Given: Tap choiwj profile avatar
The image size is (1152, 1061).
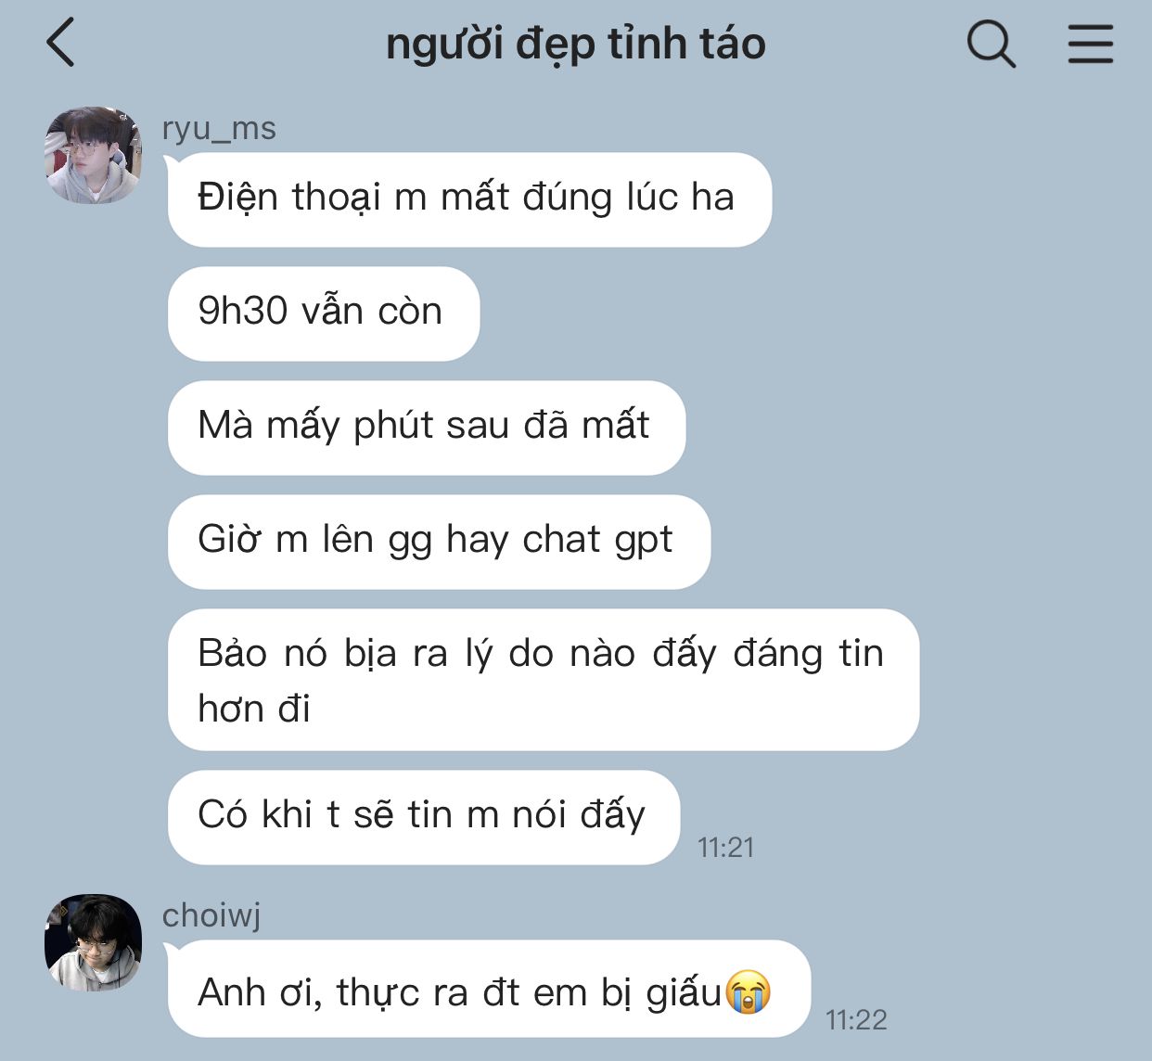Looking at the screenshot, I should (x=93, y=942).
